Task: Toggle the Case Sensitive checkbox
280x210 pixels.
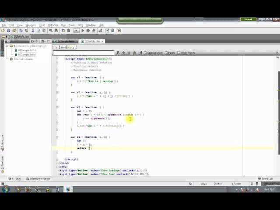Action: [x=145, y=52]
